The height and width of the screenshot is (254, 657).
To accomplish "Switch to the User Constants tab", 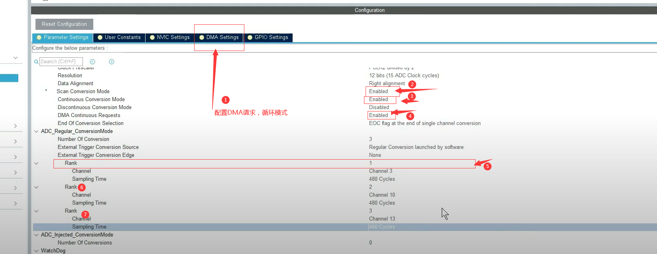I will point(119,37).
